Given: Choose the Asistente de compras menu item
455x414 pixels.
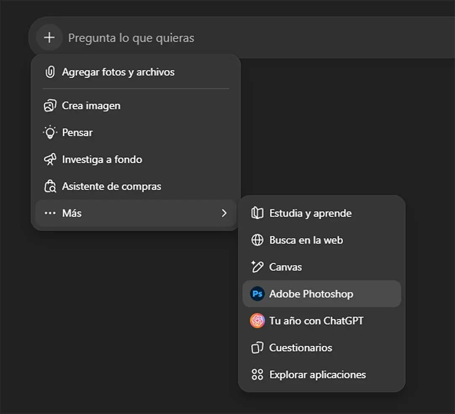Looking at the screenshot, I should pyautogui.click(x=112, y=186).
